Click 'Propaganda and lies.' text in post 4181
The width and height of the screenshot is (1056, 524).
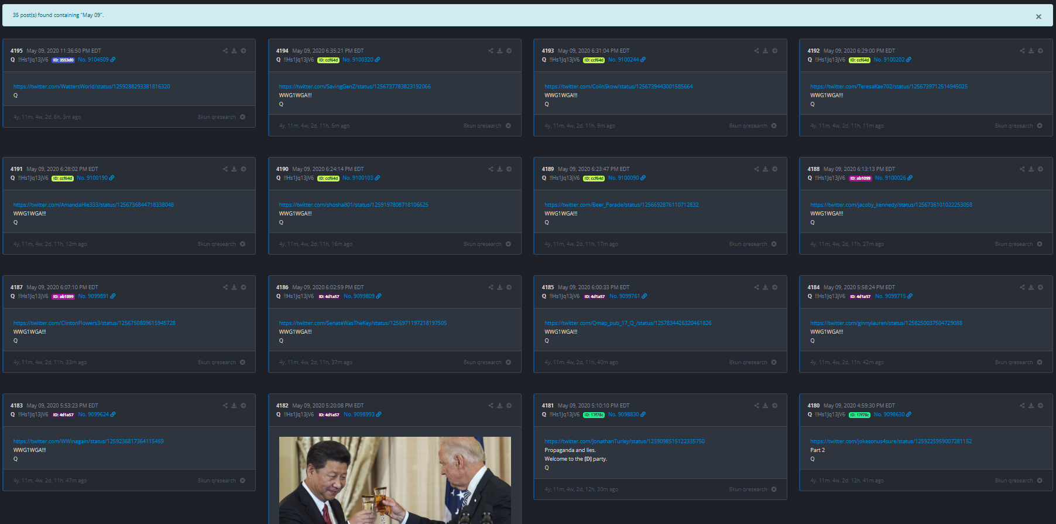(570, 450)
